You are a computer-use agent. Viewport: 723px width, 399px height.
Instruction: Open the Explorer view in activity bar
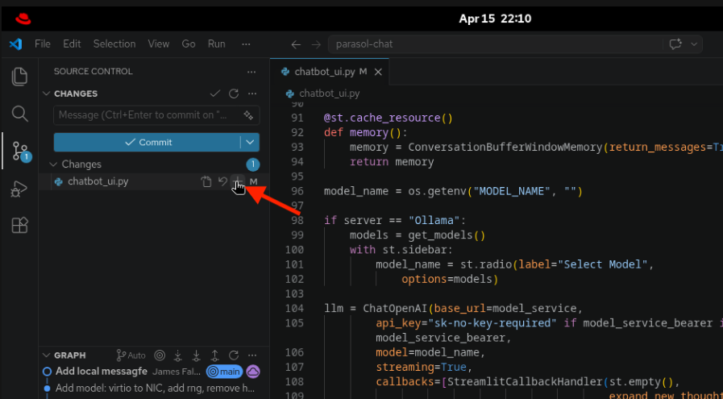click(20, 77)
